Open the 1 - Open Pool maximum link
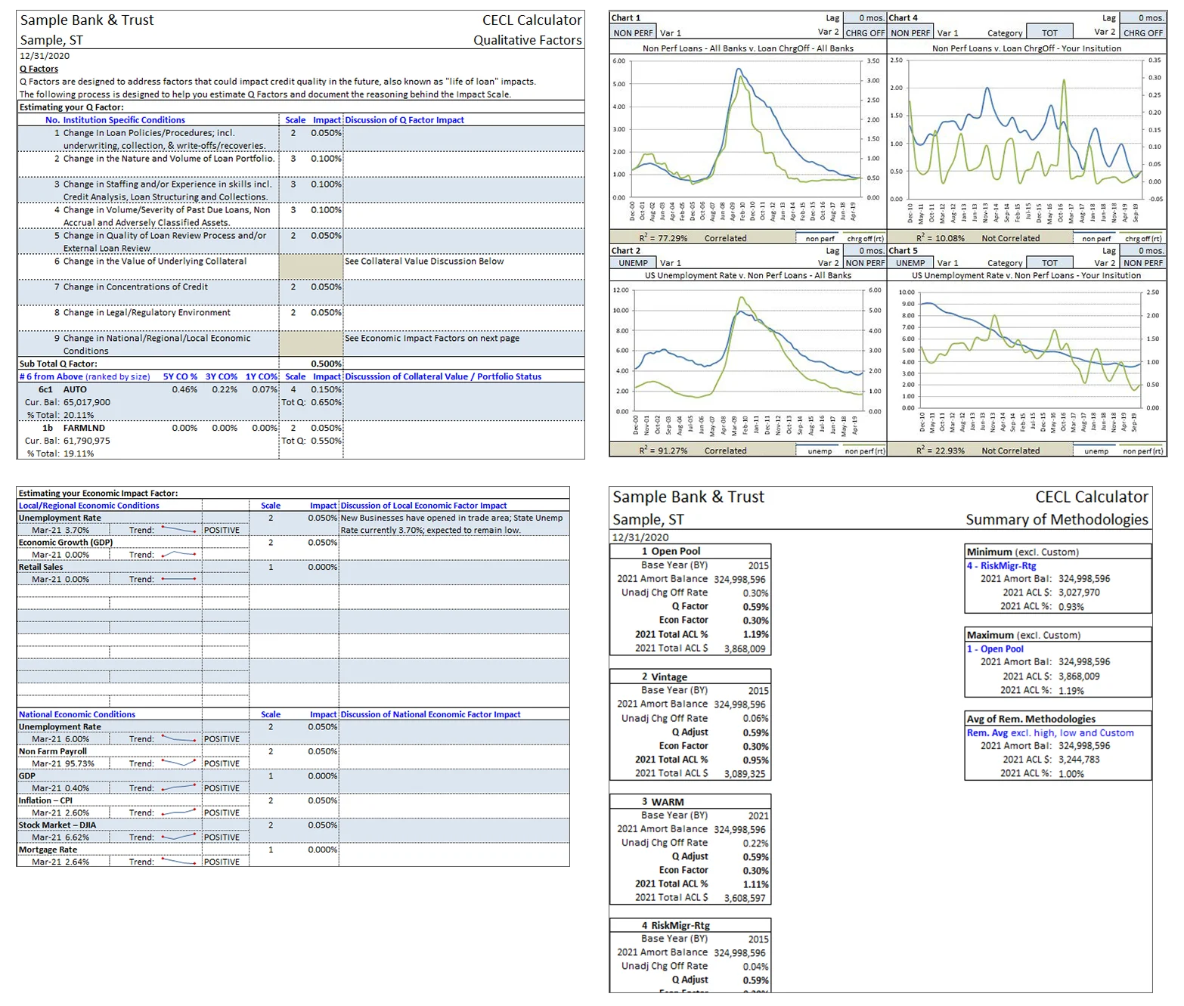This screenshot has width=1184, height=1006. 995,648
